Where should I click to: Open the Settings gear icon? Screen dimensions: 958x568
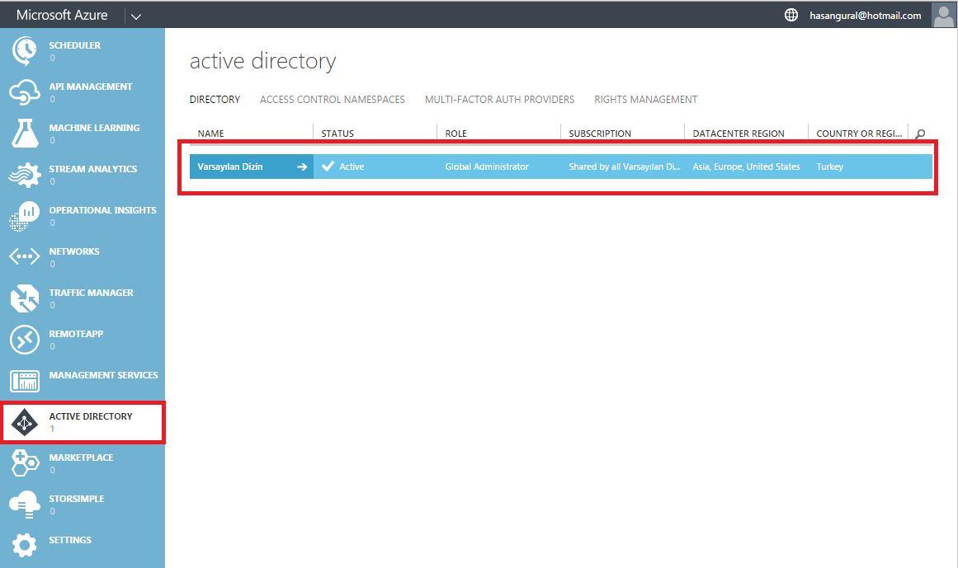coord(25,545)
